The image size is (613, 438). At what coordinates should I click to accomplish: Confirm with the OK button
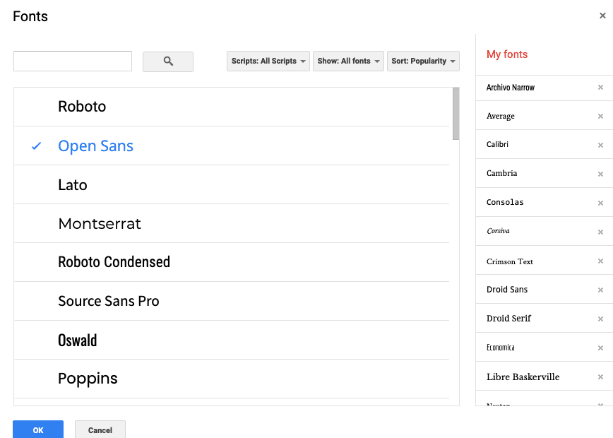coord(38,430)
